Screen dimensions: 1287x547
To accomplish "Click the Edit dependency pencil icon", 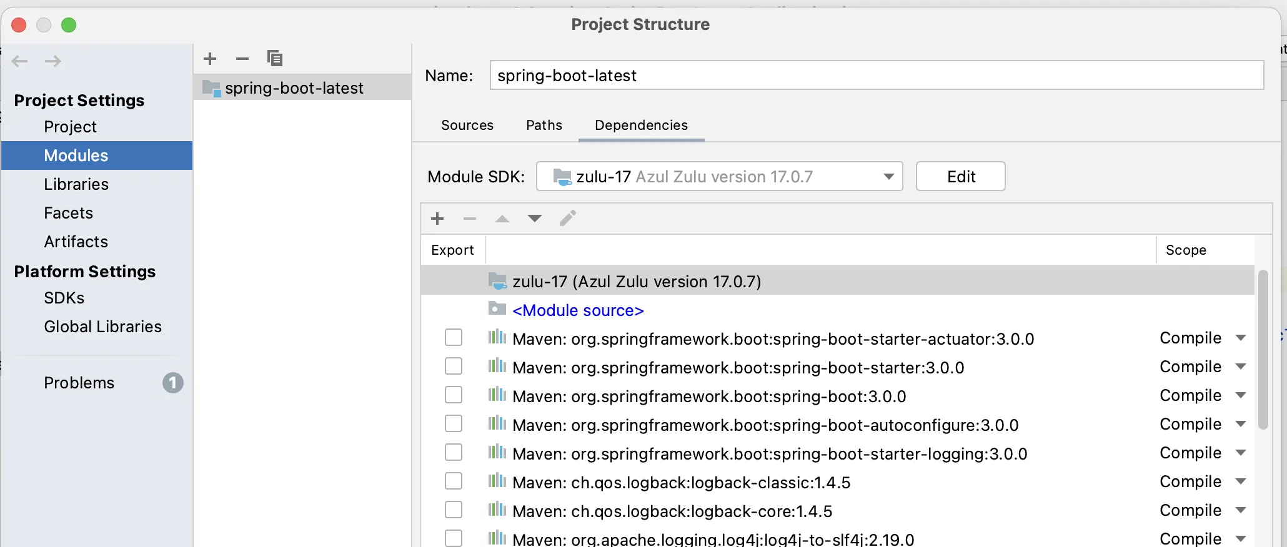I will coord(567,219).
